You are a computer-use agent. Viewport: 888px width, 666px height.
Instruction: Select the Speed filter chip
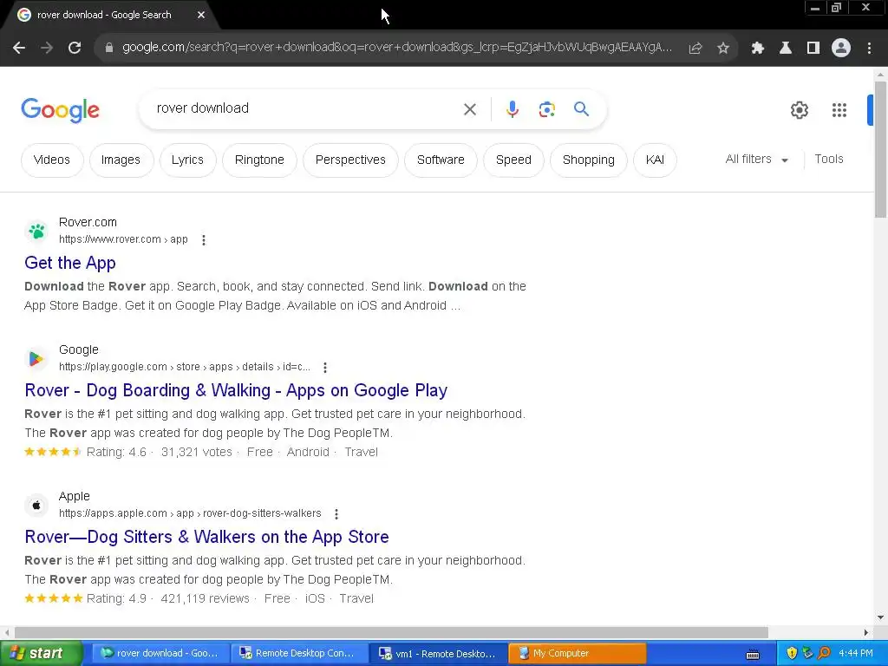(513, 160)
